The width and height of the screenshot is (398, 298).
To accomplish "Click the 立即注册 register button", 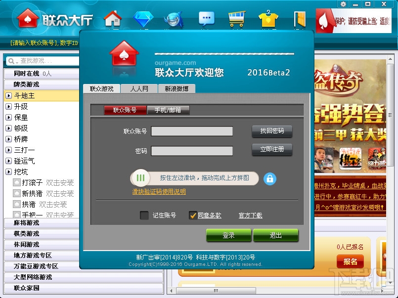I will [271, 150].
